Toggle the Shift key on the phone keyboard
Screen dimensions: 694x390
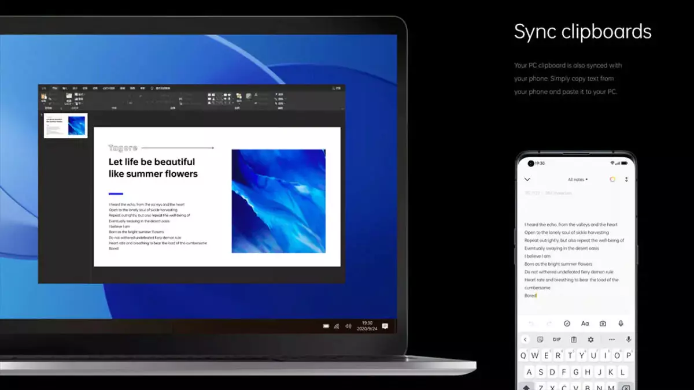coord(527,386)
